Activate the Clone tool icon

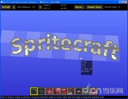[49, 91]
